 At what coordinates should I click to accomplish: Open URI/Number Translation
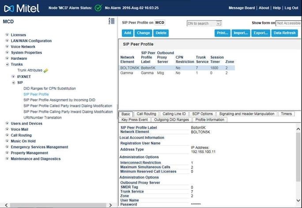(x=42, y=118)
